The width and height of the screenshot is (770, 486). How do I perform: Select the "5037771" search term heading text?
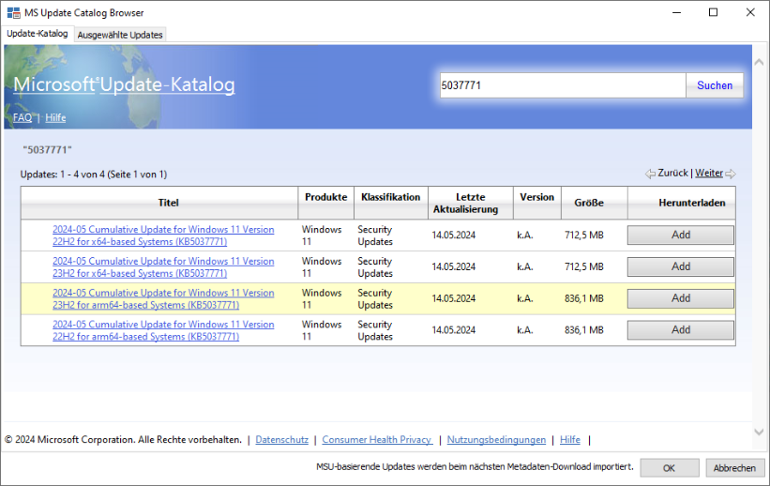[47, 150]
